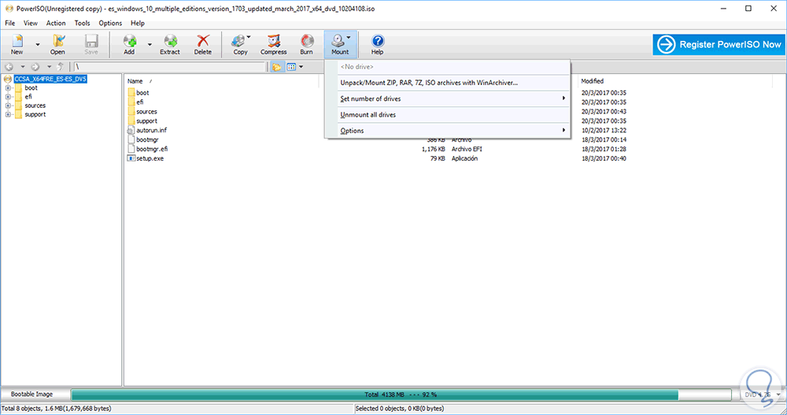
Task: Select sources folder in file list
Action: 146,112
